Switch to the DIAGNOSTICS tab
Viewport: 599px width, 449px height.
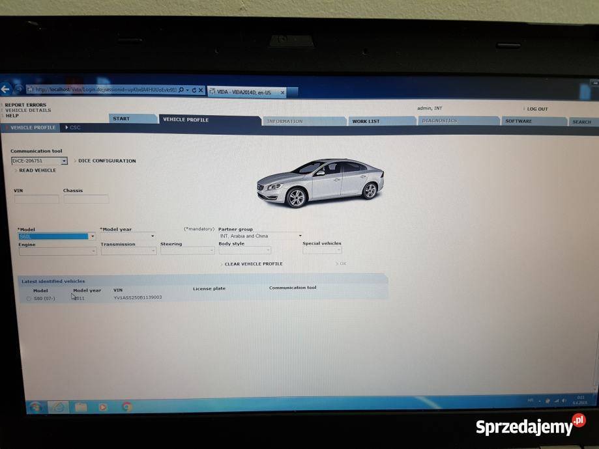pyautogui.click(x=458, y=121)
